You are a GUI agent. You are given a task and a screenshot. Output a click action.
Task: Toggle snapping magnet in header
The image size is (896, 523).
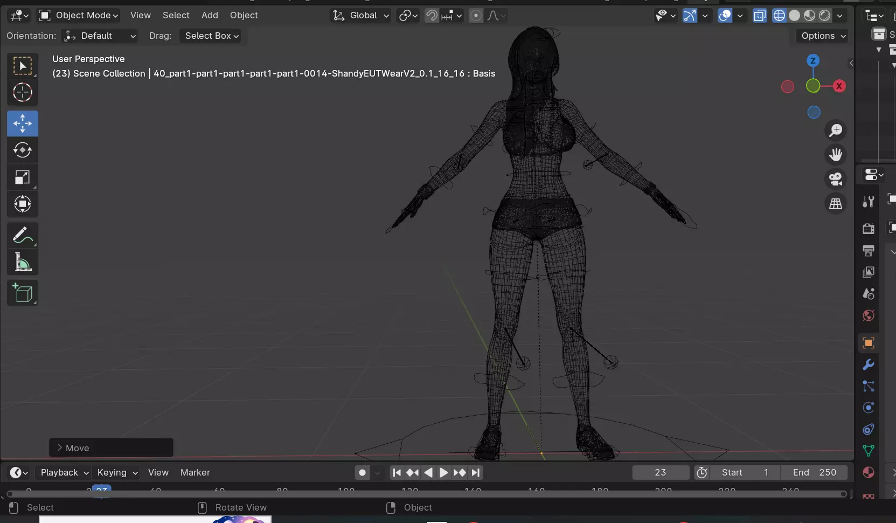pos(432,16)
